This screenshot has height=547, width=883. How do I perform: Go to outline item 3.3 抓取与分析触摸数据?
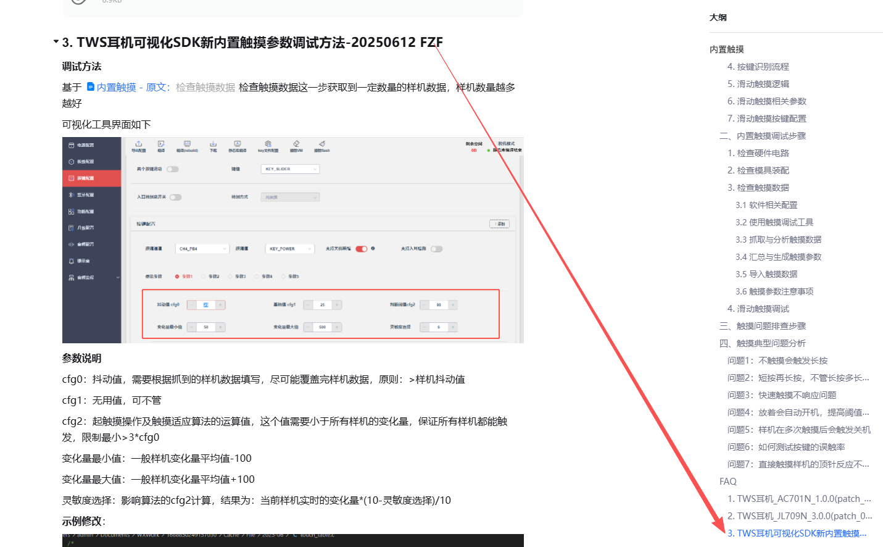[x=778, y=240]
